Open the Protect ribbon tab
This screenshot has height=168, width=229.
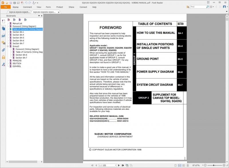tap(60, 7)
